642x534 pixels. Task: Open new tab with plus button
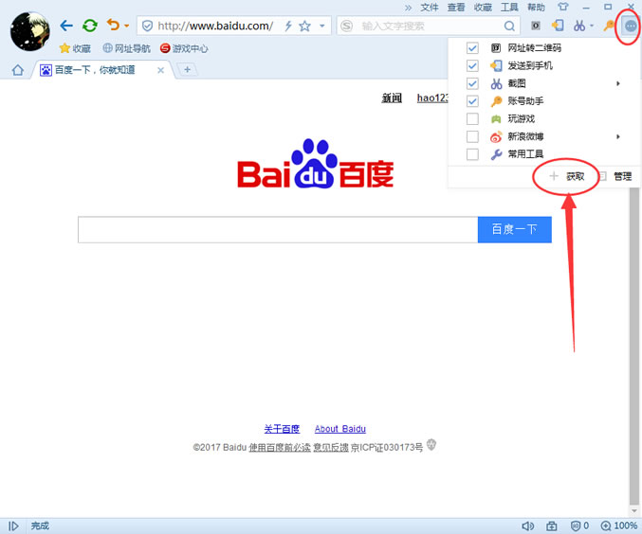coord(188,69)
